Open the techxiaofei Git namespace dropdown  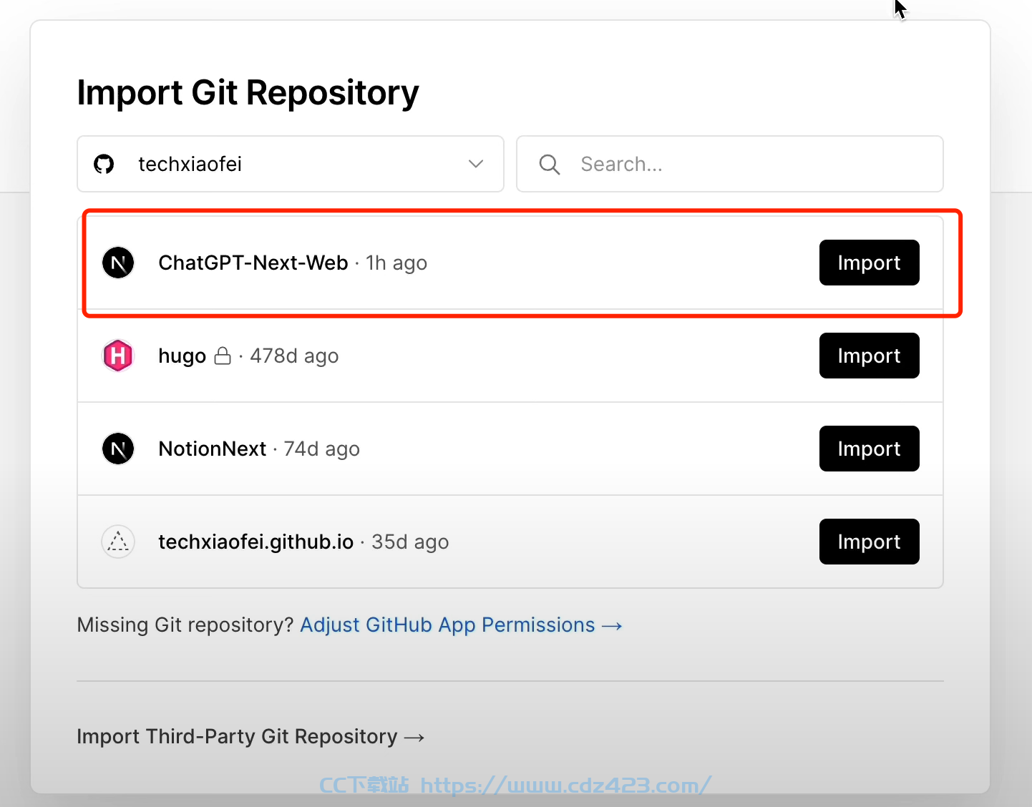[291, 164]
